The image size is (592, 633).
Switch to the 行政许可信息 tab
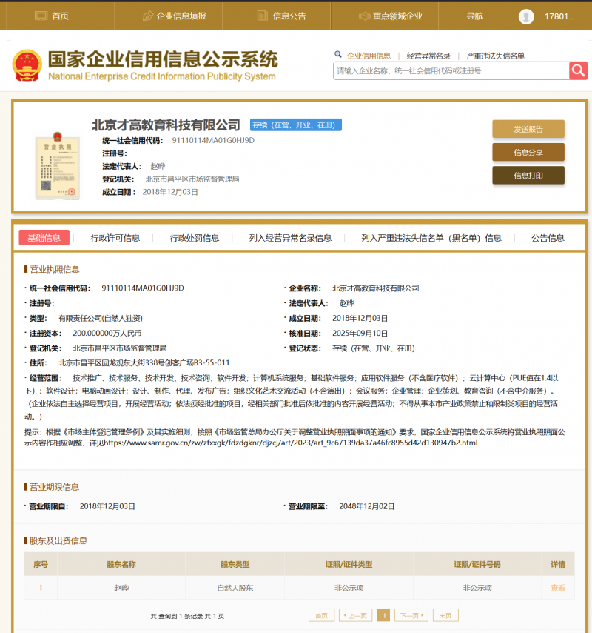click(115, 238)
